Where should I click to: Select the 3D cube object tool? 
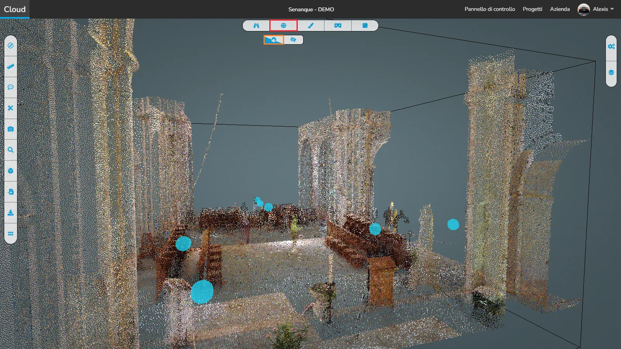[x=10, y=171]
